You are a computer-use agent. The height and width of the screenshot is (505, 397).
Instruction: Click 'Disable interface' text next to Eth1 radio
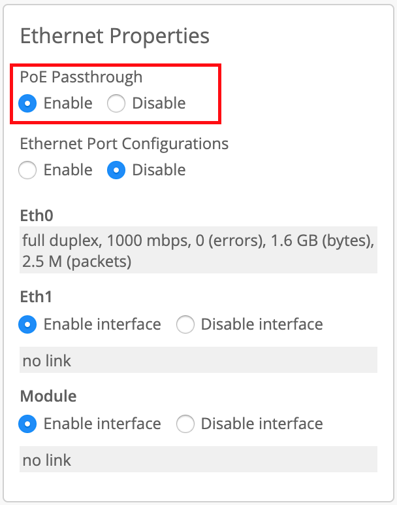pyautogui.click(x=261, y=324)
